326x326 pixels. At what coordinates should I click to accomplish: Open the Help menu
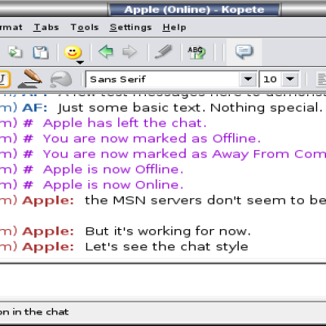pos(174,28)
